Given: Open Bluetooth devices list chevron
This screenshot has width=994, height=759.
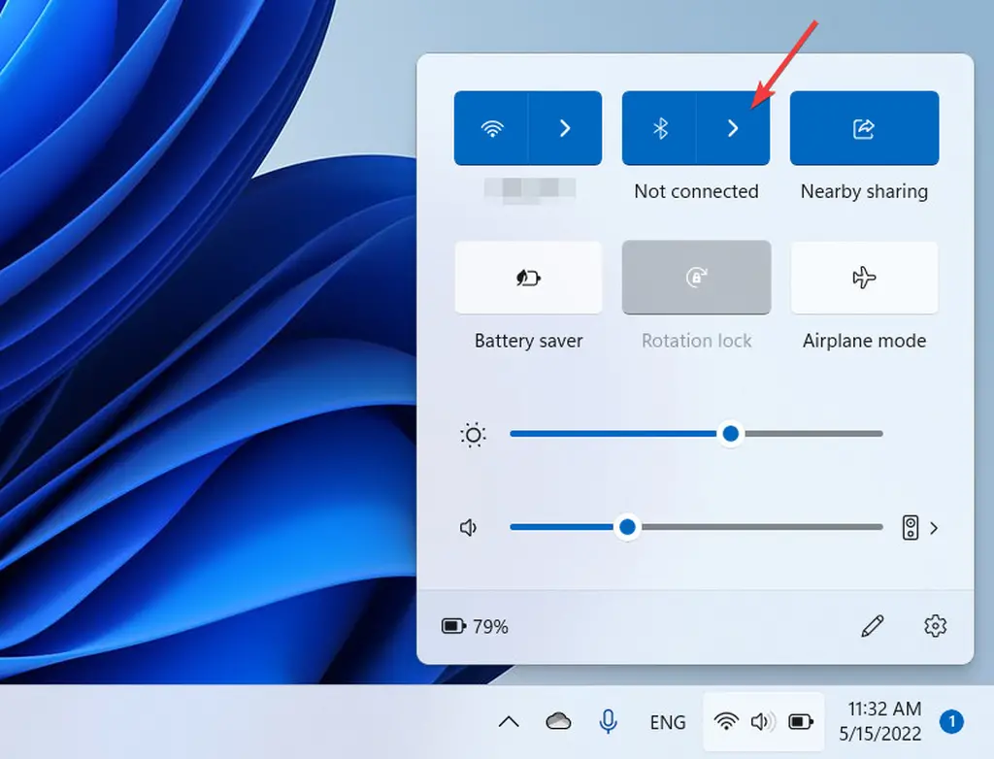Looking at the screenshot, I should tap(733, 129).
